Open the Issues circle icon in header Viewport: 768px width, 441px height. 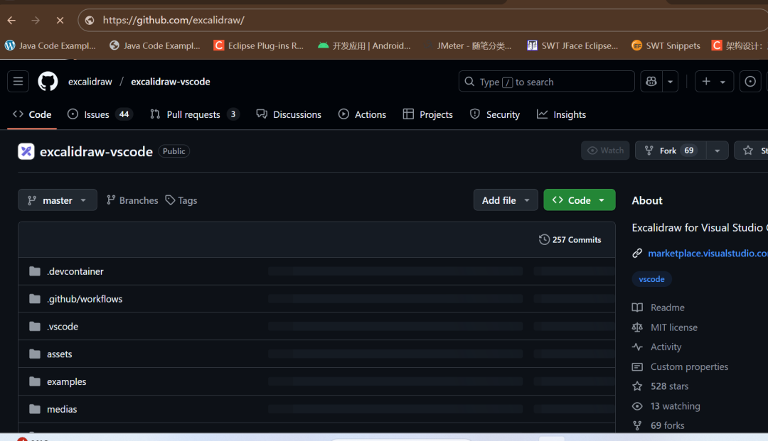750,82
